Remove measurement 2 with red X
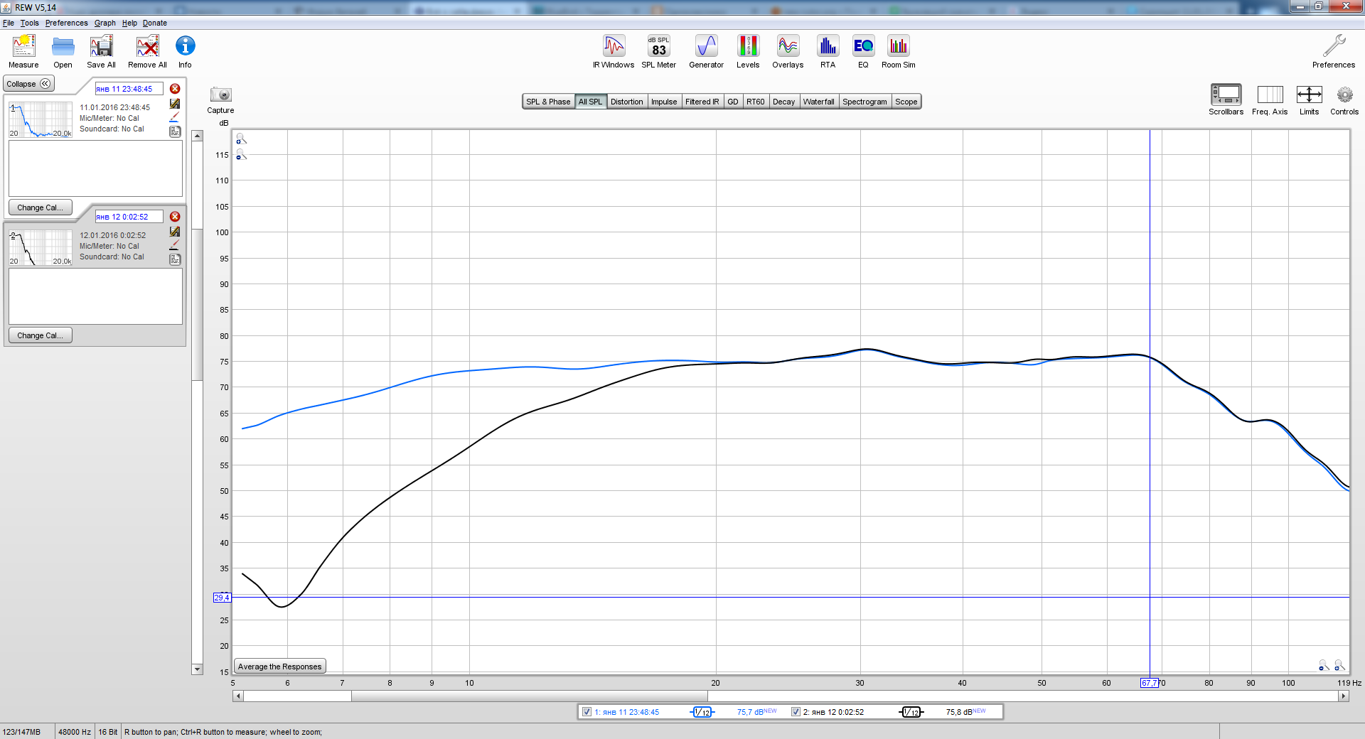The image size is (1365, 739). point(175,217)
